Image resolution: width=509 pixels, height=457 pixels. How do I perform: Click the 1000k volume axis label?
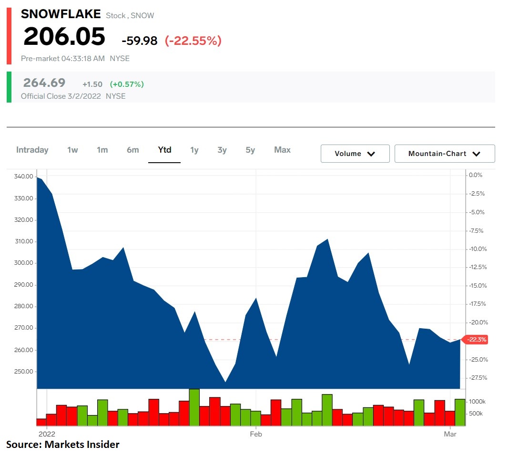point(477,402)
